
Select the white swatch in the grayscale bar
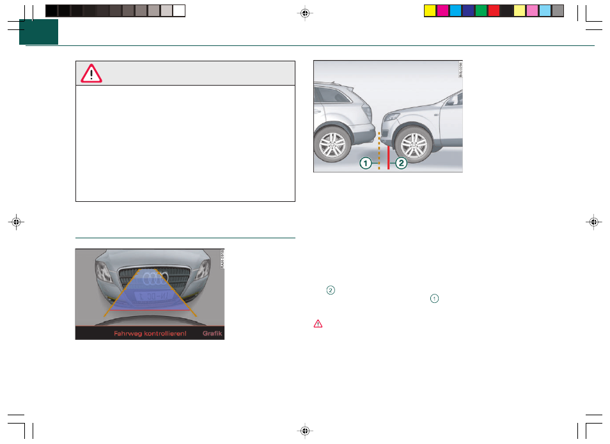(x=179, y=11)
